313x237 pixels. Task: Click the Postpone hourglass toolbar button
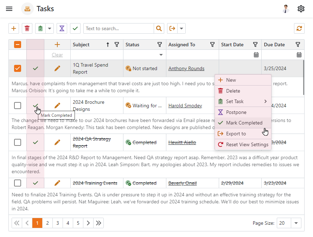point(62,28)
